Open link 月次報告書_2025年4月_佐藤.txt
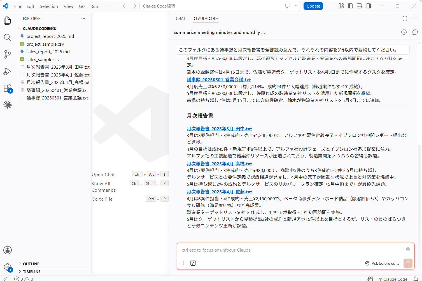Viewport: 422px width, 281px height. (219, 192)
